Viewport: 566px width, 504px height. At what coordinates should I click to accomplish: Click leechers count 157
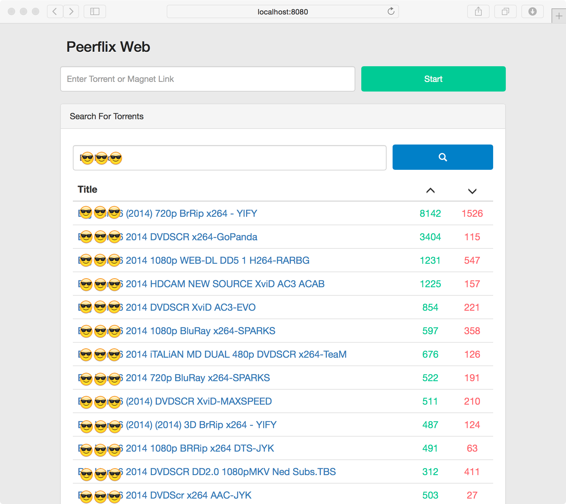[x=472, y=284]
